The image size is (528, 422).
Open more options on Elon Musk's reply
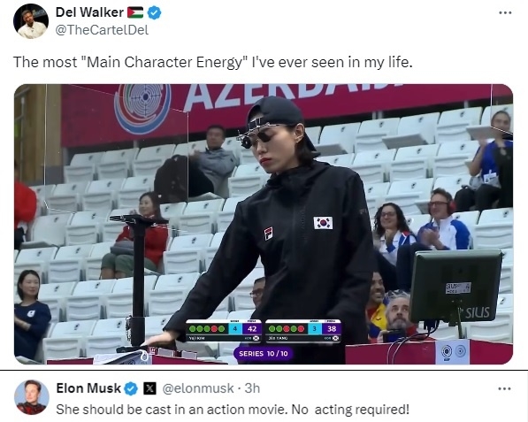coord(504,389)
